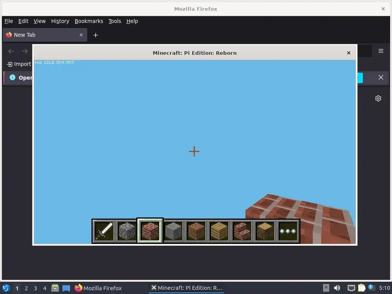
Task: Switch to workspace 3
Action: coord(36,288)
